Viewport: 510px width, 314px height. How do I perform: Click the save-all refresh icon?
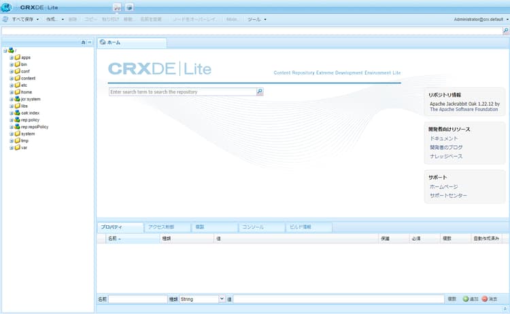point(5,19)
